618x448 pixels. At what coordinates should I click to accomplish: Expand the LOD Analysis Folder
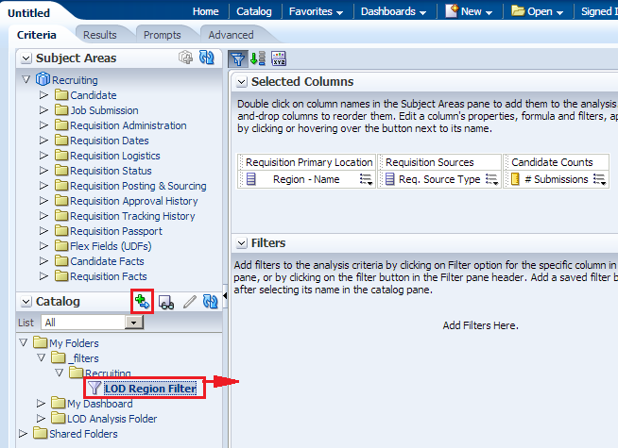point(41,418)
